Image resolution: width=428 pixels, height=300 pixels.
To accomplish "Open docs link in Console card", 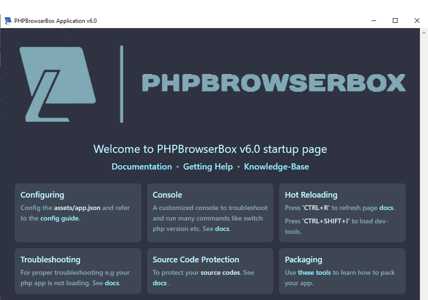I will (x=222, y=229).
